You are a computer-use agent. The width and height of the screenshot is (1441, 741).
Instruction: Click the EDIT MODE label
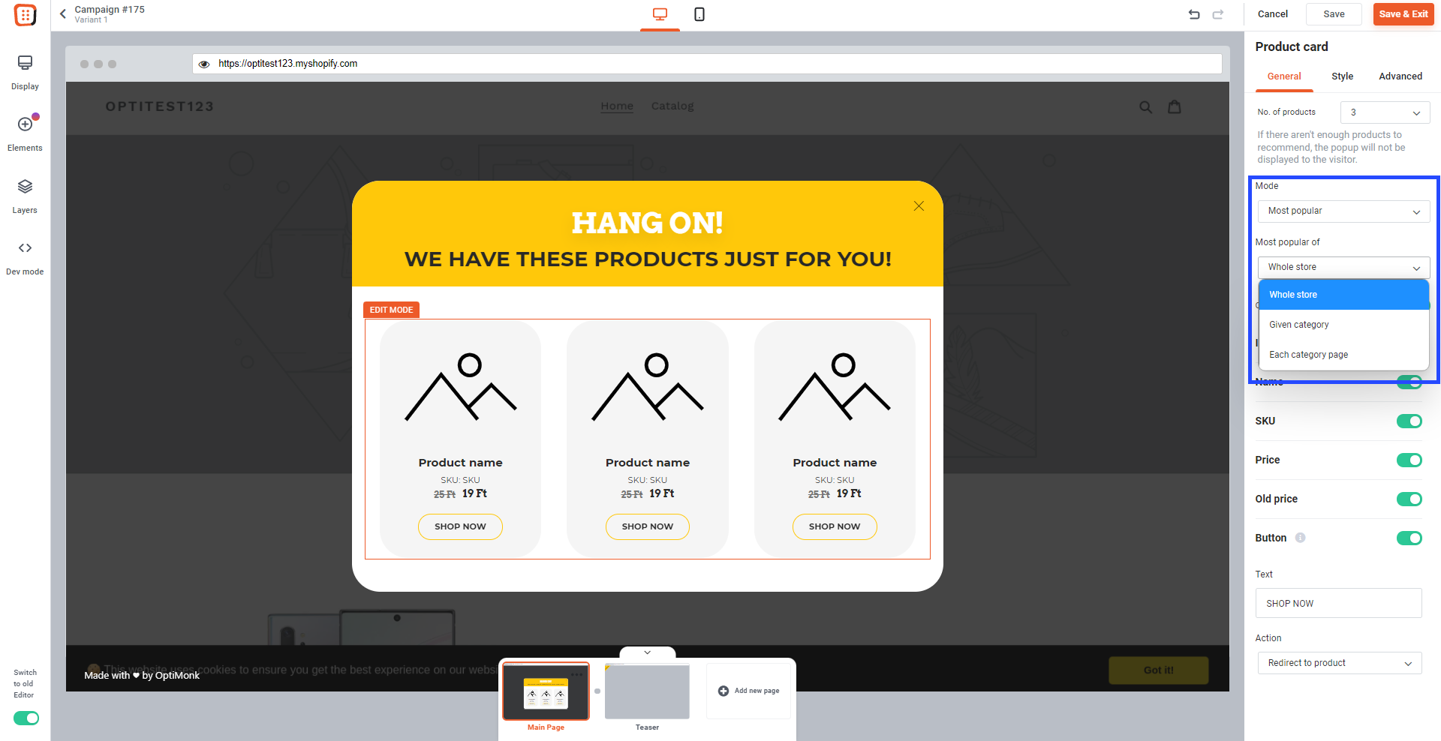(x=391, y=310)
